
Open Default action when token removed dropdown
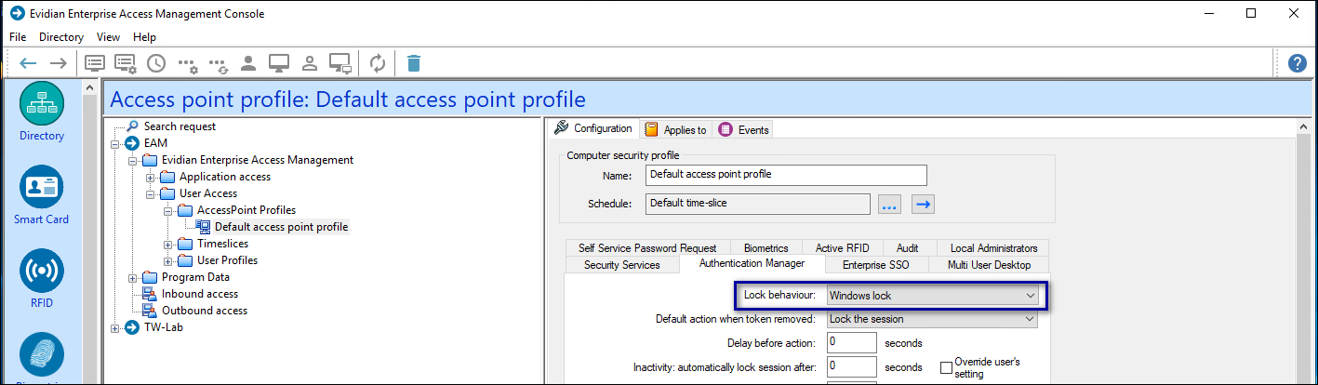[932, 319]
